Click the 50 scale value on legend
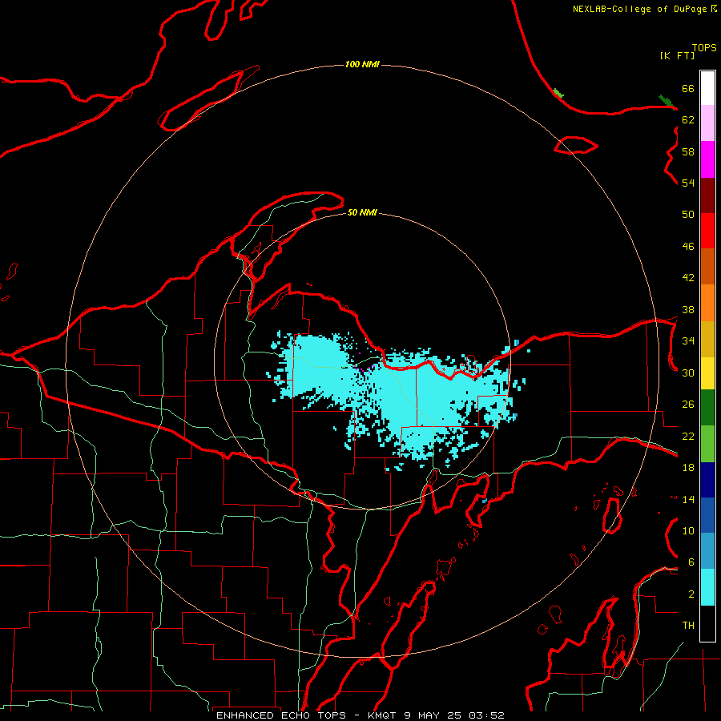Viewport: 721px width, 721px height. [688, 214]
